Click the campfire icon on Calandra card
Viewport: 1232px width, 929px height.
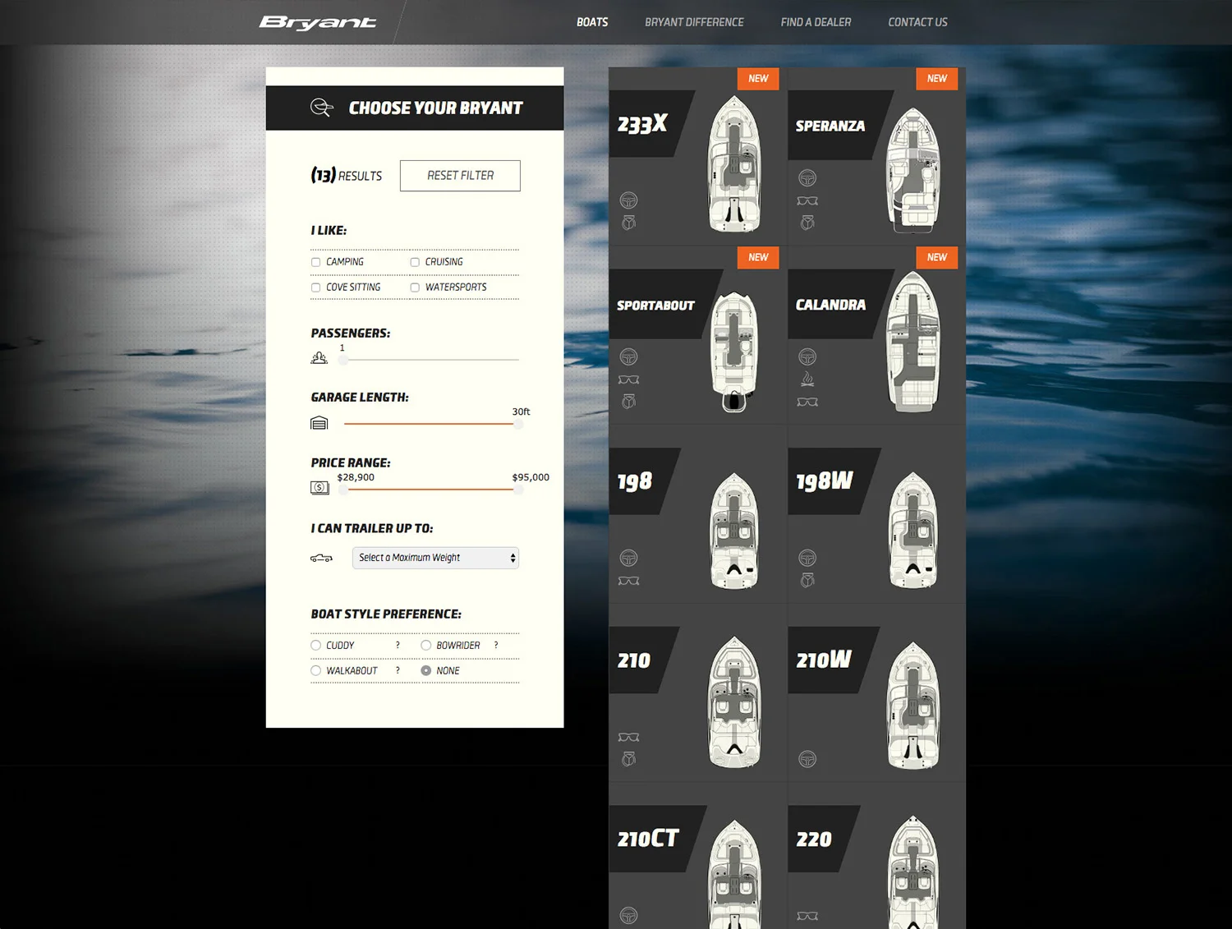click(x=807, y=379)
